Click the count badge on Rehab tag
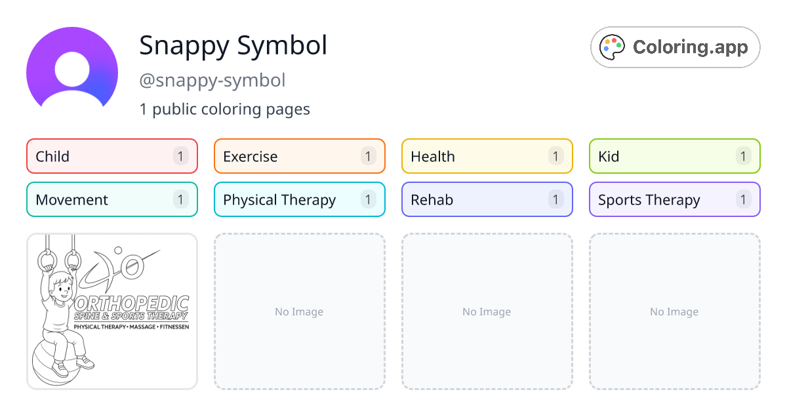Viewport: 787px width, 413px height. point(555,199)
